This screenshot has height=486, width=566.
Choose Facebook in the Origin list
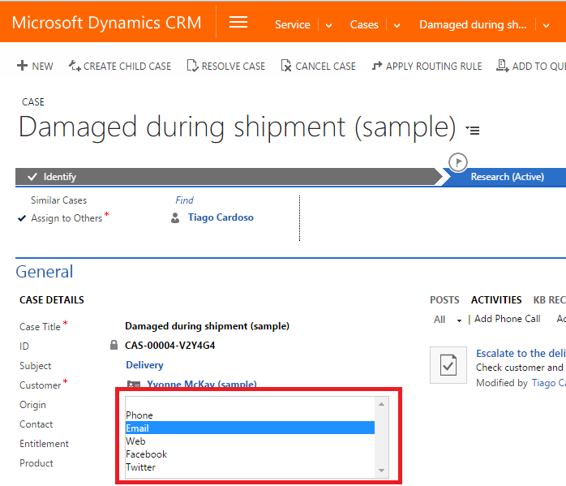(147, 454)
